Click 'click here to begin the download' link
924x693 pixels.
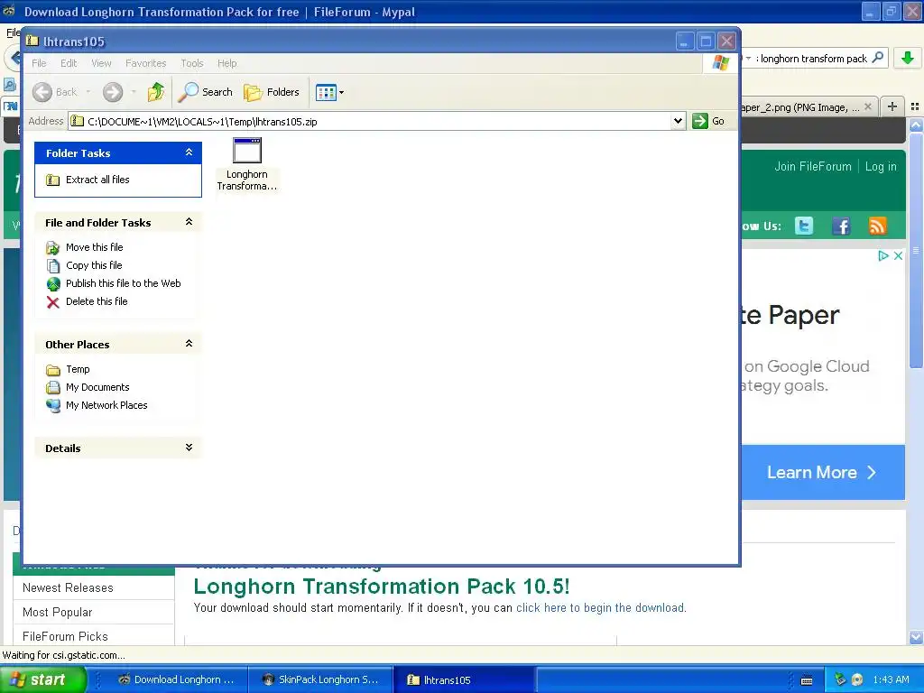600,608
